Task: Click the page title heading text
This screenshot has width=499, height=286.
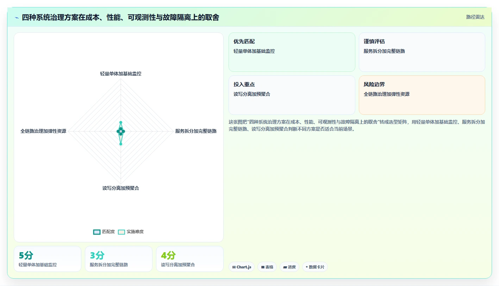Action: click(120, 17)
